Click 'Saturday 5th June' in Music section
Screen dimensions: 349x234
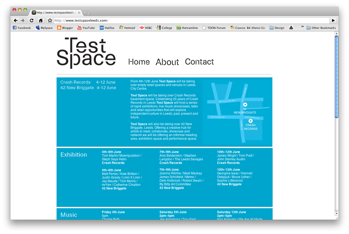point(173,212)
